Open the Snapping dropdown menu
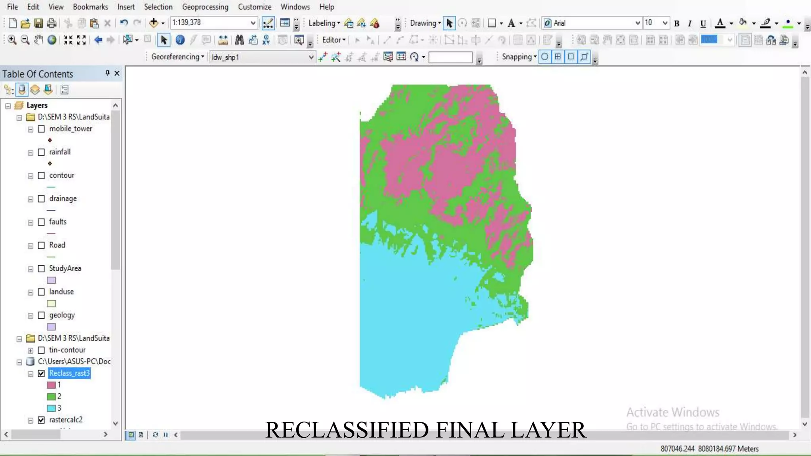Screen dimensions: 811x456 pyautogui.click(x=519, y=57)
